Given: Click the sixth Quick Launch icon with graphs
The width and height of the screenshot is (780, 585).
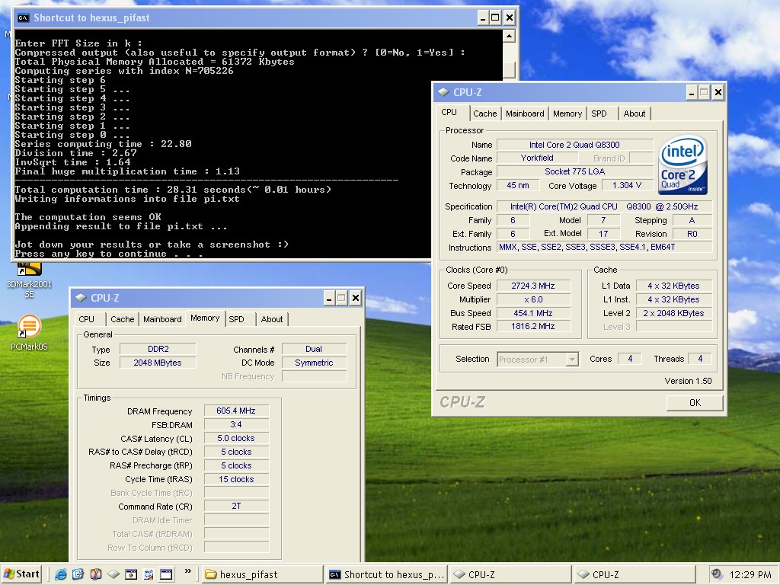Looking at the screenshot, I should point(149,574).
